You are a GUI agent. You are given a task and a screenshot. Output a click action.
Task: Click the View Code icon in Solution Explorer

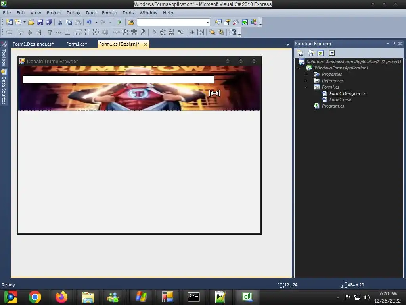[332, 53]
